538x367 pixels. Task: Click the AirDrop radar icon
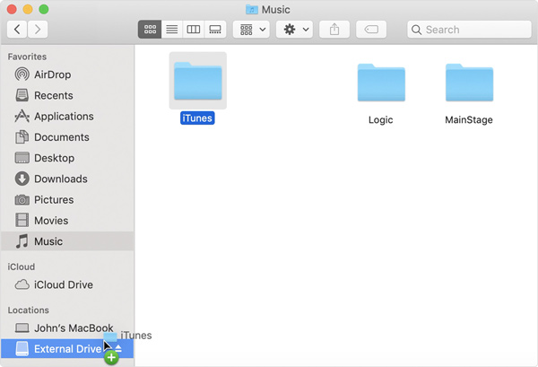pyautogui.click(x=22, y=74)
